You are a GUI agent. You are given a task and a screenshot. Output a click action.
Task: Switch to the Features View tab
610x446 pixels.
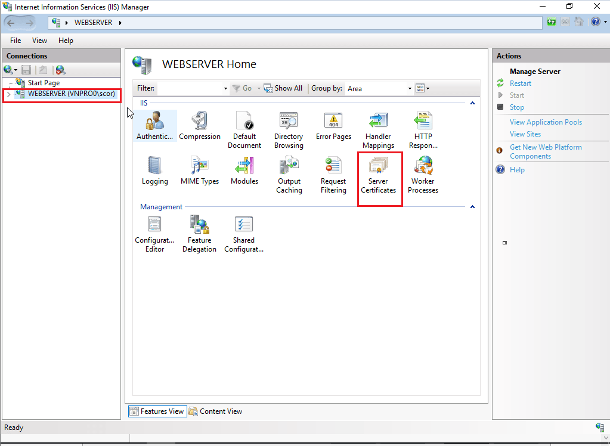(x=157, y=411)
